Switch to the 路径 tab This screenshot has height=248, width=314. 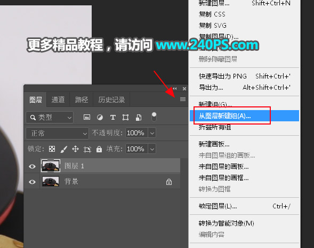82,99
